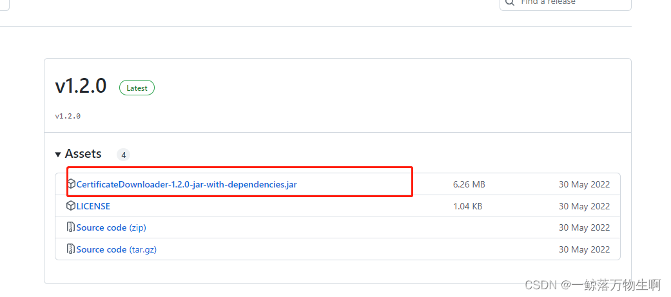Screen dimensions: 671x297
Task: Click the 1.04 KB file size
Action: (468, 206)
